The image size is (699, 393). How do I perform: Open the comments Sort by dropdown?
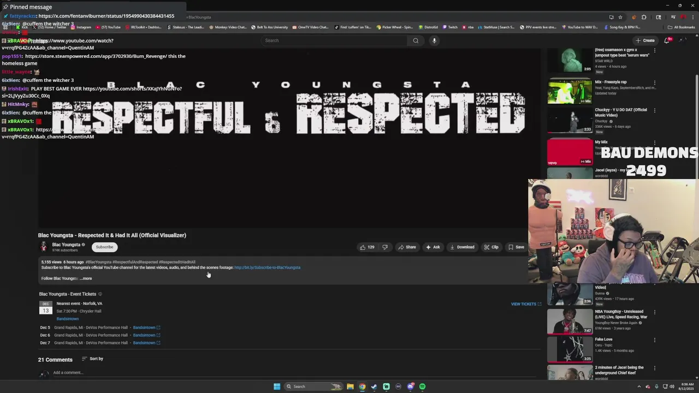[92, 359]
